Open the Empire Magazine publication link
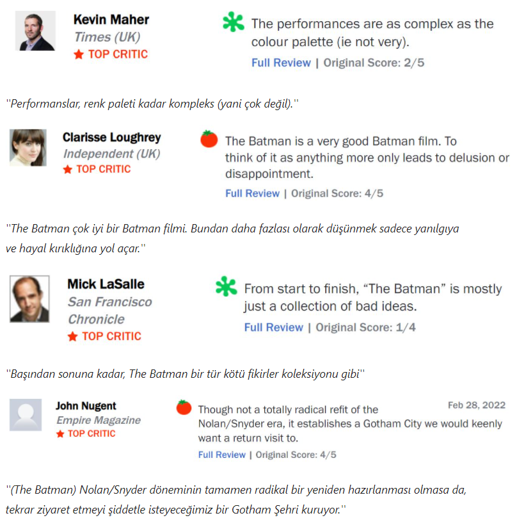 [98, 420]
